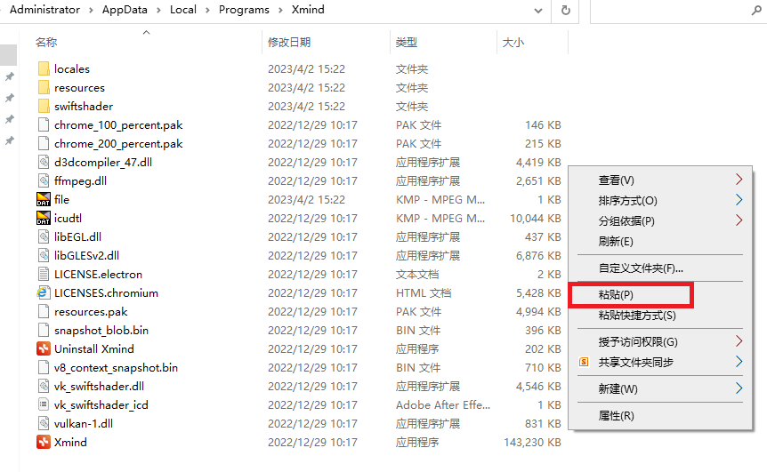
Task: Select the file name vulkan-1.dll
Action: (x=84, y=424)
